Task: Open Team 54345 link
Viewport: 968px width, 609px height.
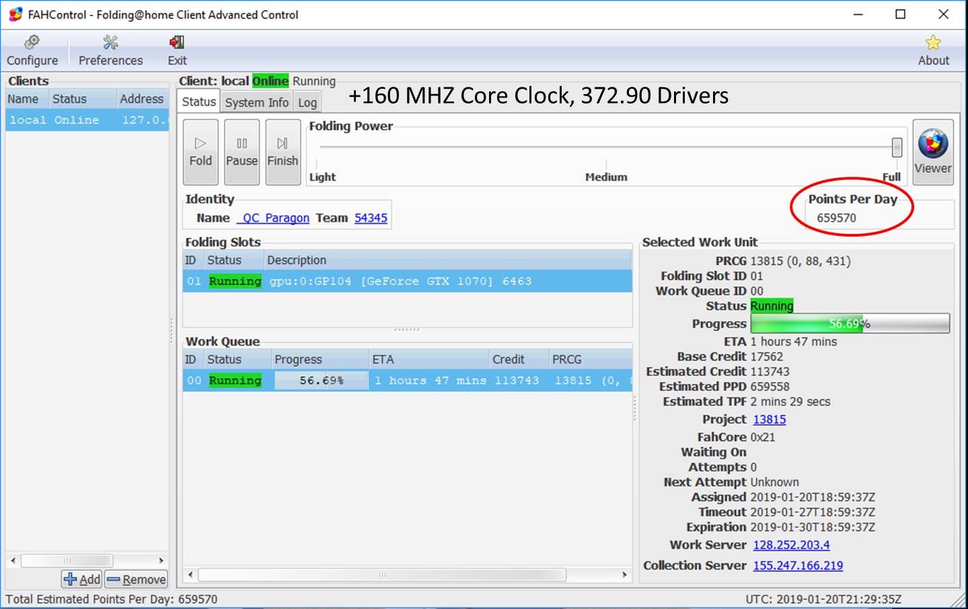Action: tap(371, 218)
